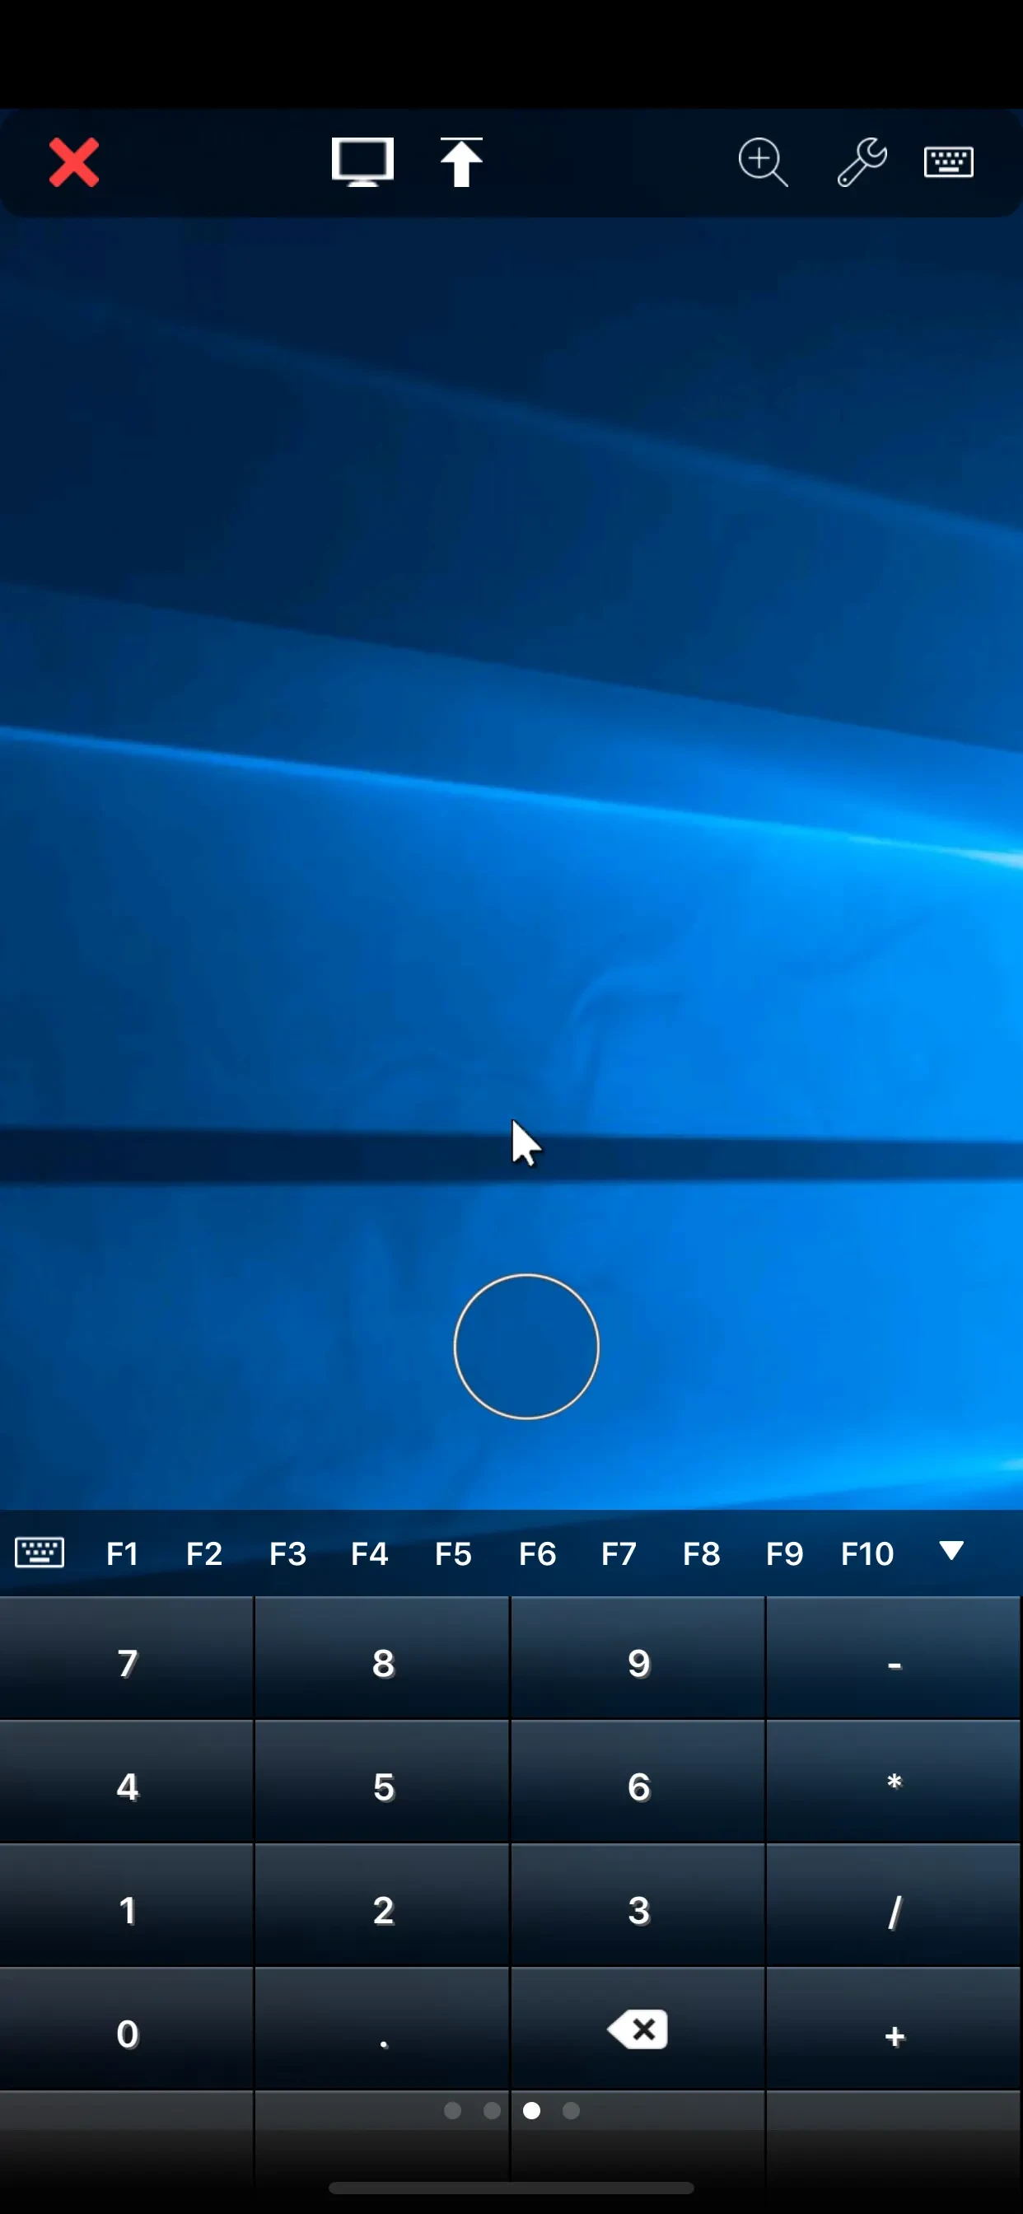The image size is (1023, 2214).
Task: Switch keyboard via icon left of F1
Action: click(x=40, y=1553)
